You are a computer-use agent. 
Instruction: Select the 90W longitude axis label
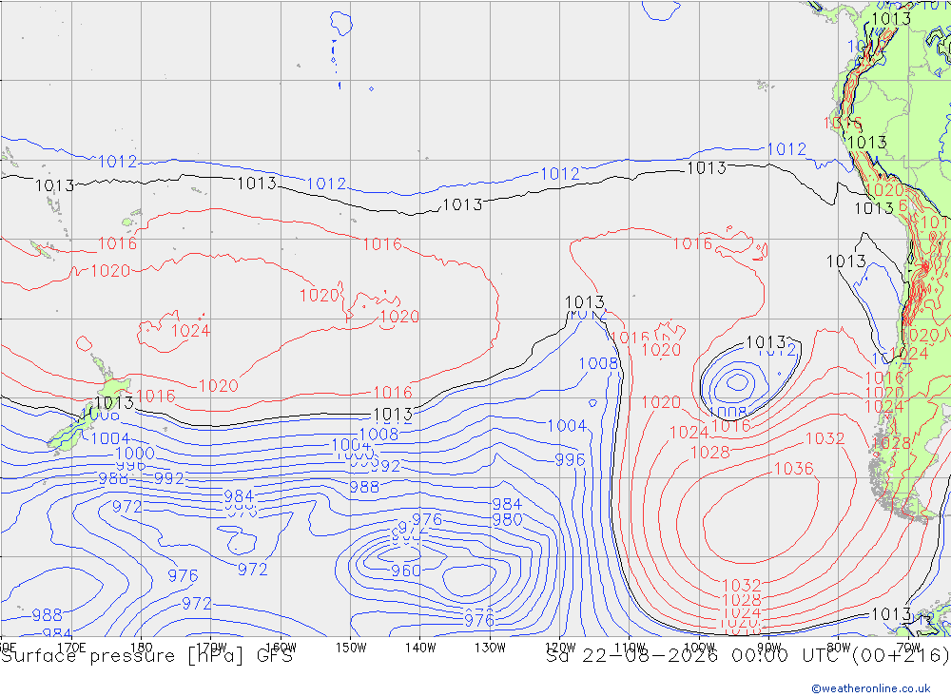769,648
